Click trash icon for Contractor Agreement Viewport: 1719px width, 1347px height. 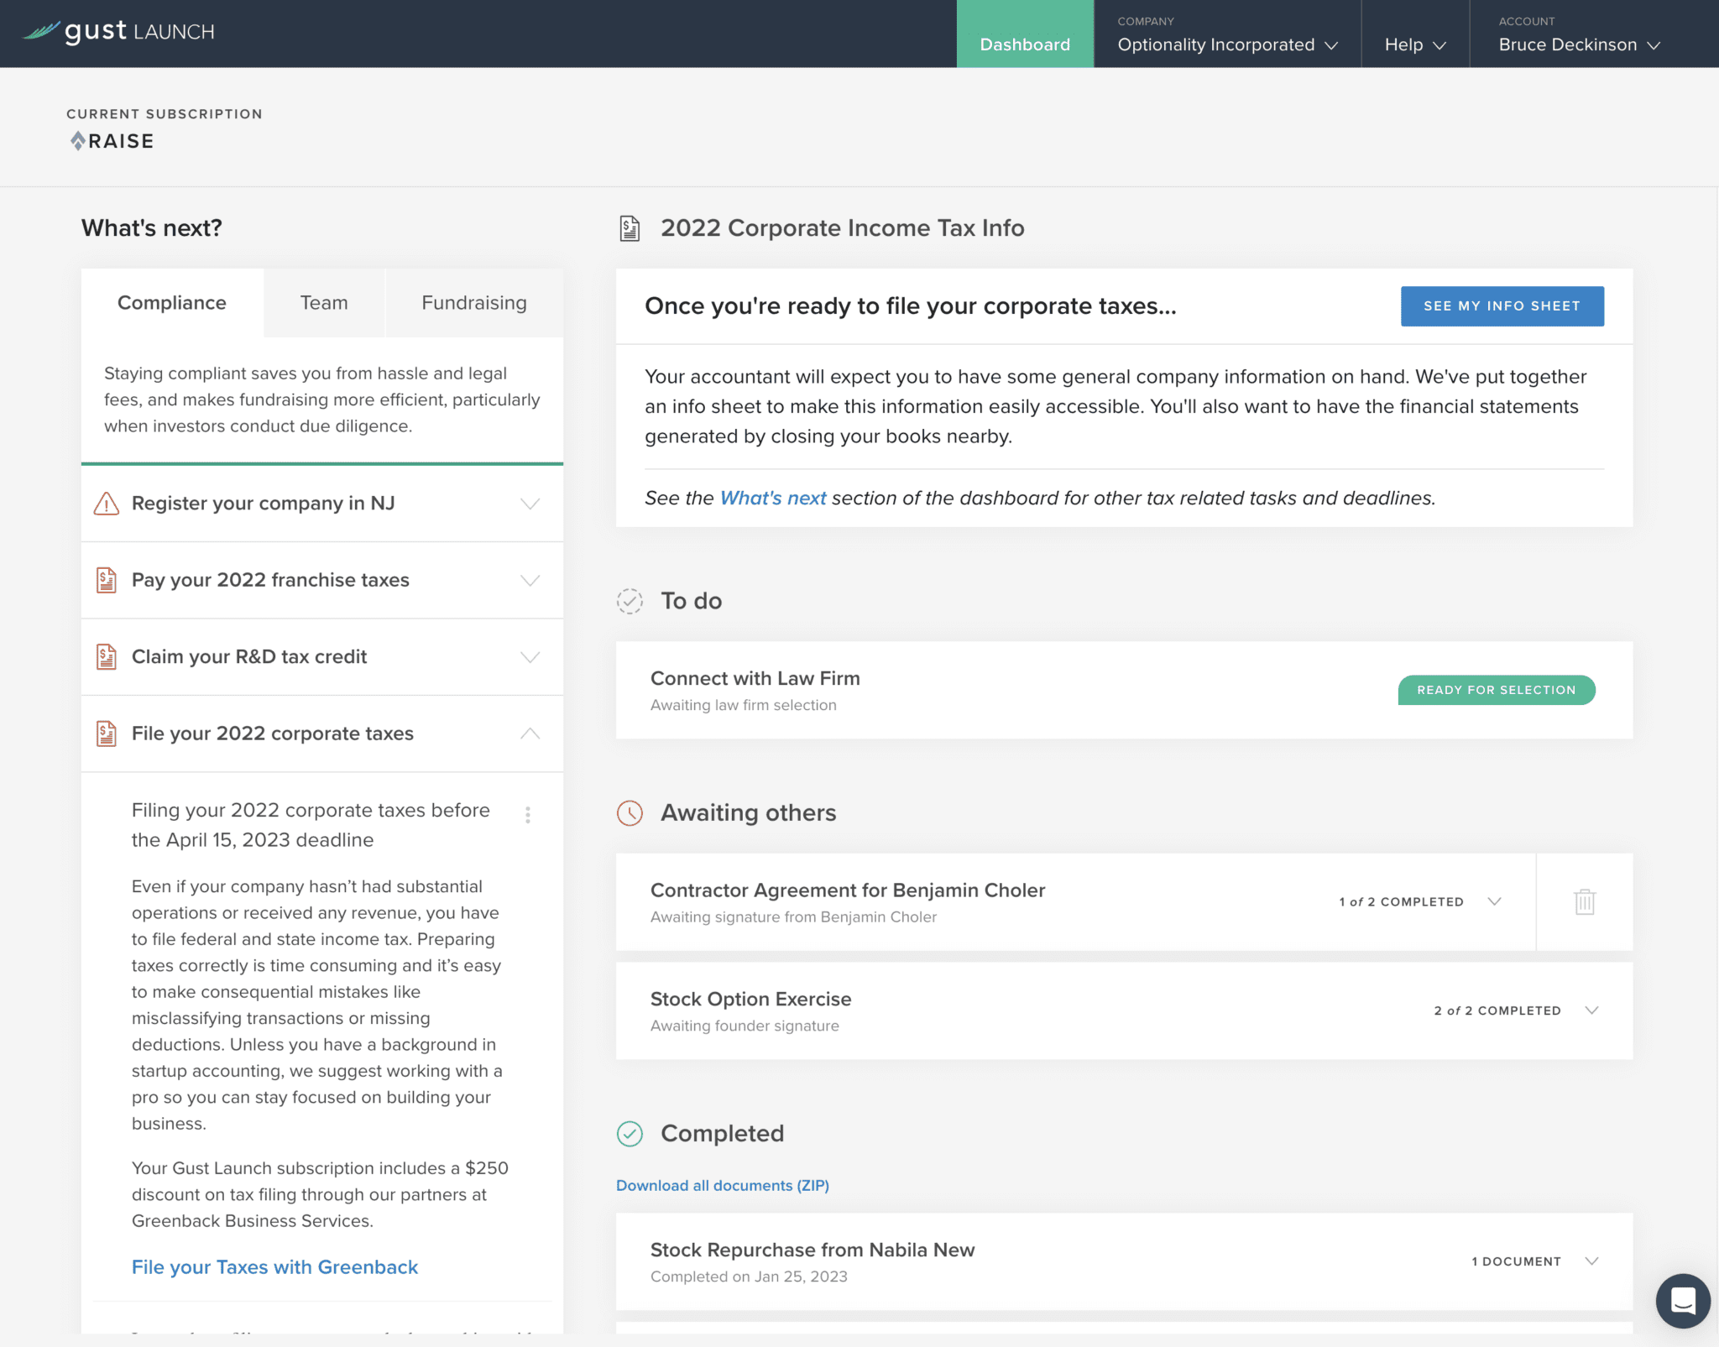point(1584,902)
